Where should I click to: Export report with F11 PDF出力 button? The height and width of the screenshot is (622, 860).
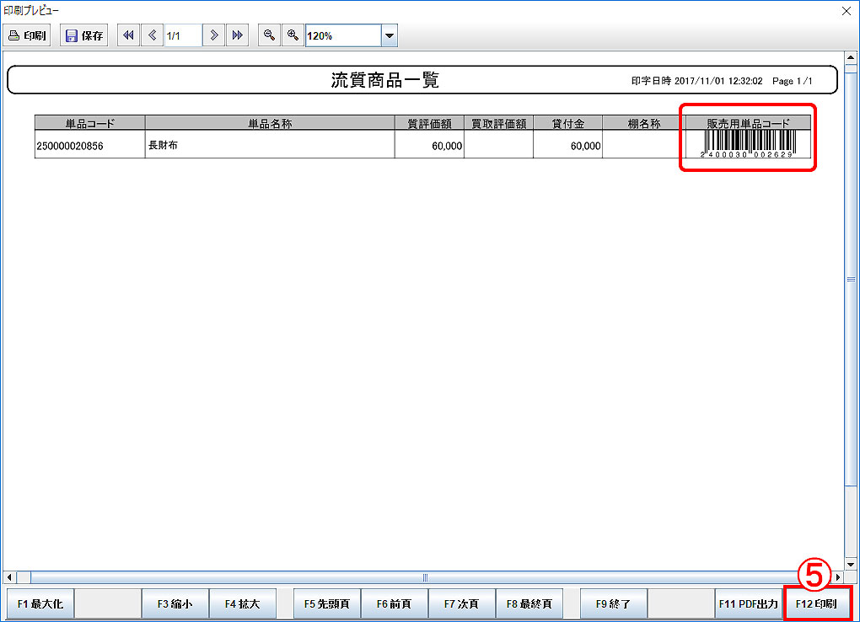pos(749,604)
